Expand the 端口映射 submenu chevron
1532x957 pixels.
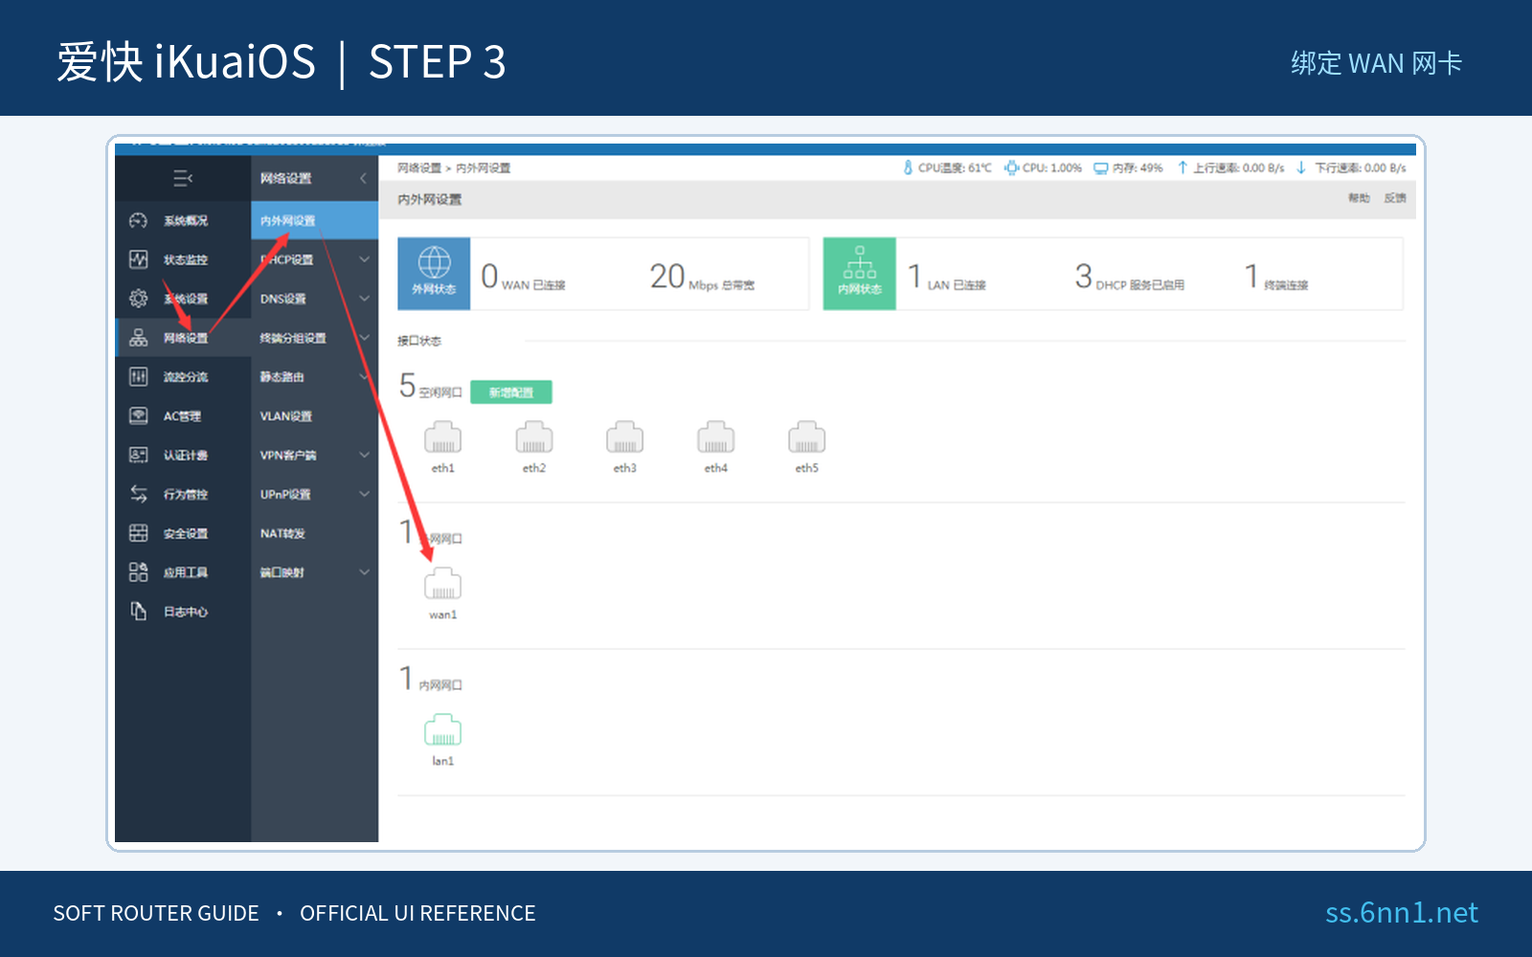(364, 572)
